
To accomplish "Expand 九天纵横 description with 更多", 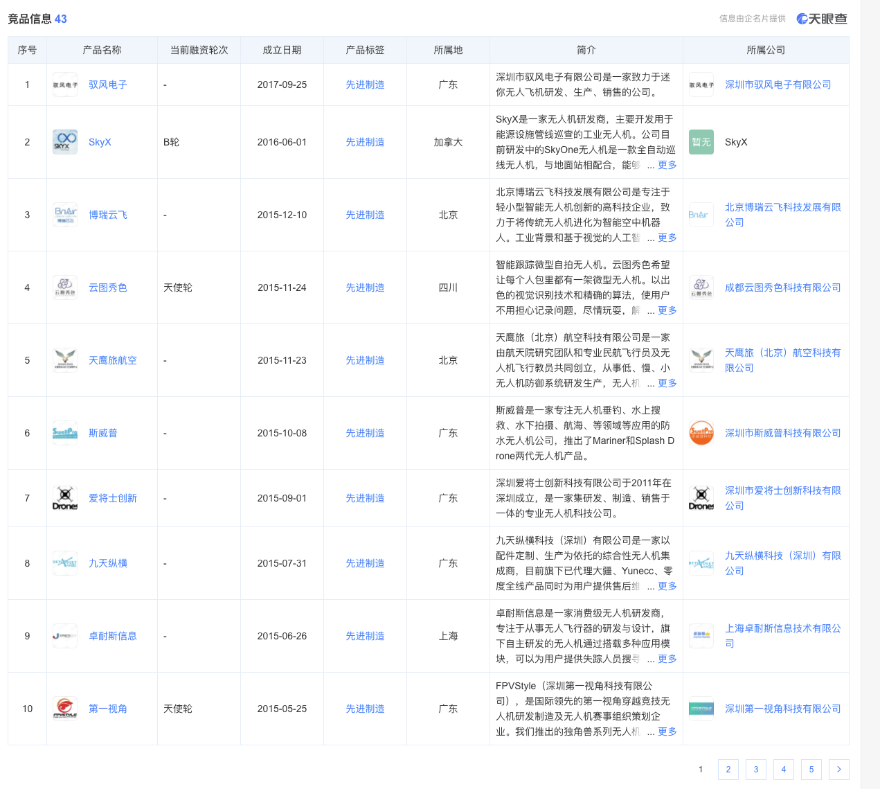I will tap(667, 586).
